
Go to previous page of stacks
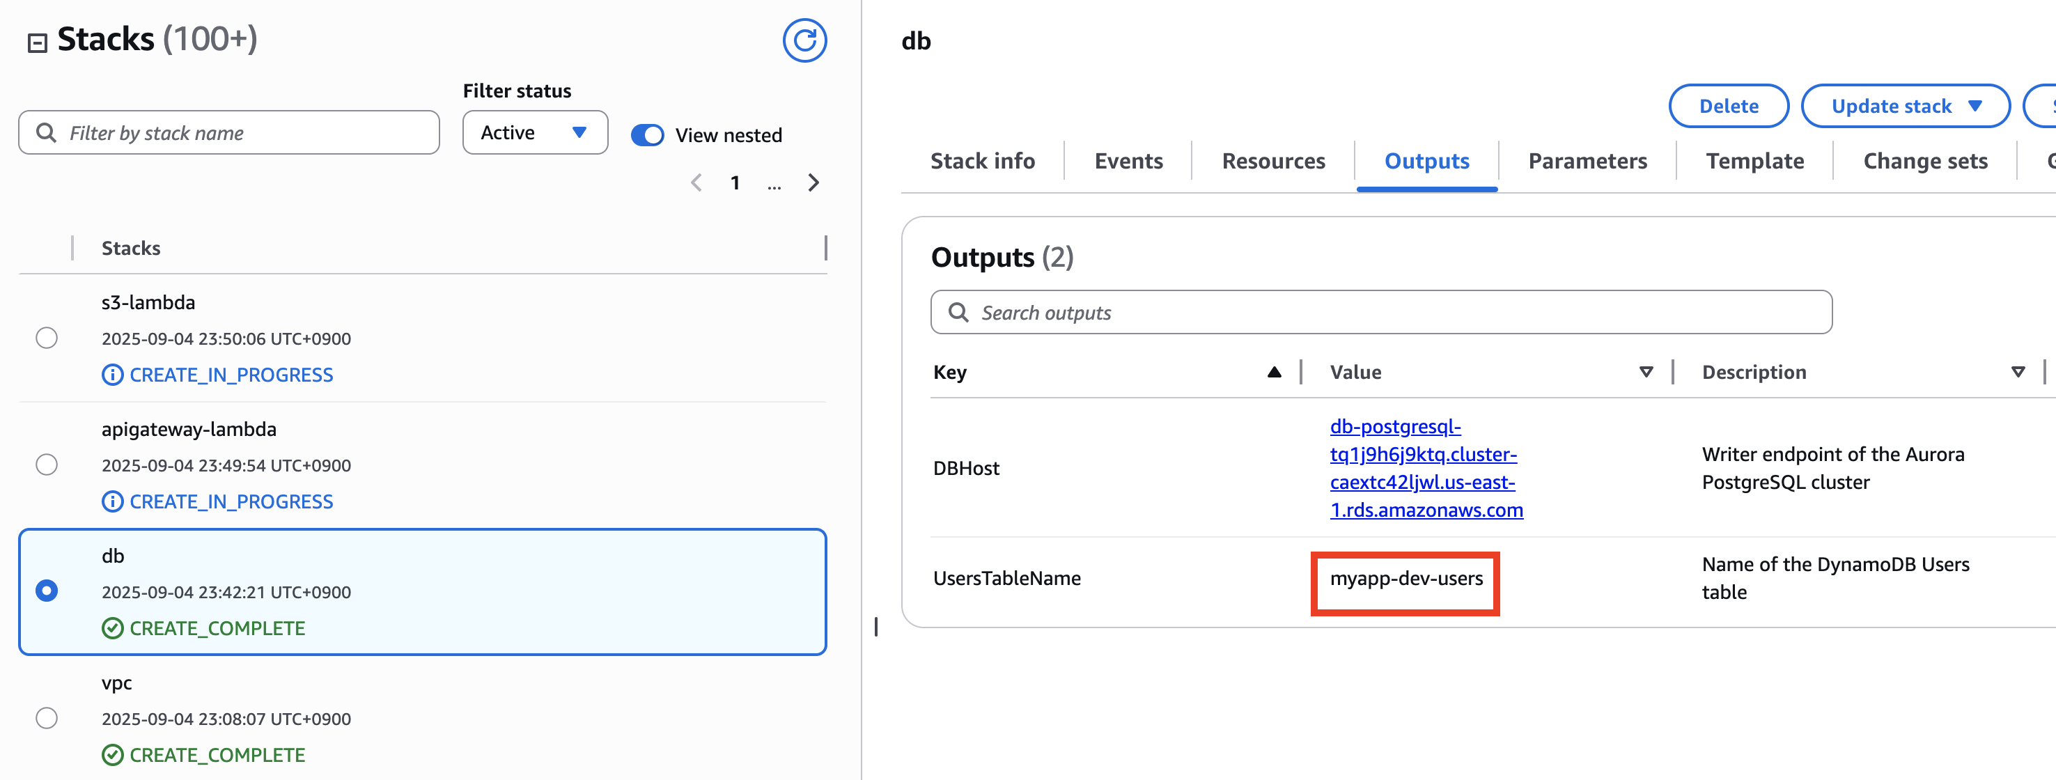696,183
